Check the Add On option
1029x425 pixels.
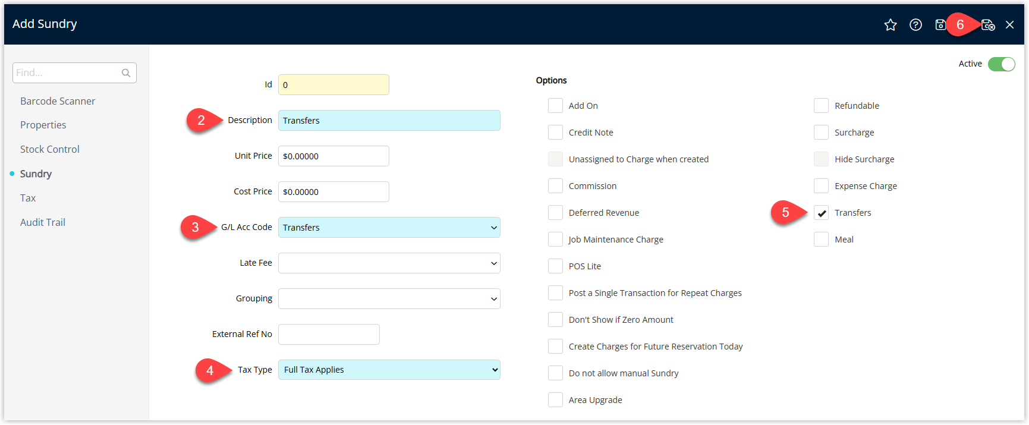[555, 106]
